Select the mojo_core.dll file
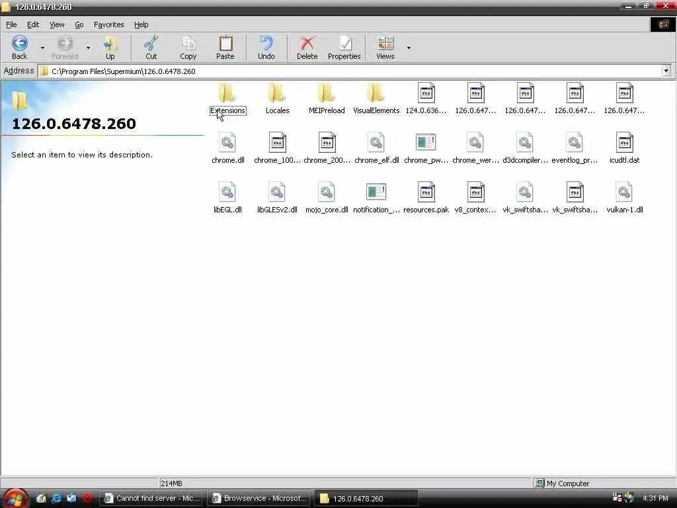Viewport: 677px width, 508px height. pyautogui.click(x=327, y=198)
